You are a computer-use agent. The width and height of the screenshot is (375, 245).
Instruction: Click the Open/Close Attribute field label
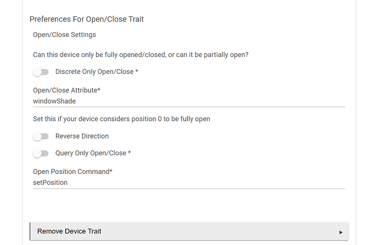tap(66, 90)
